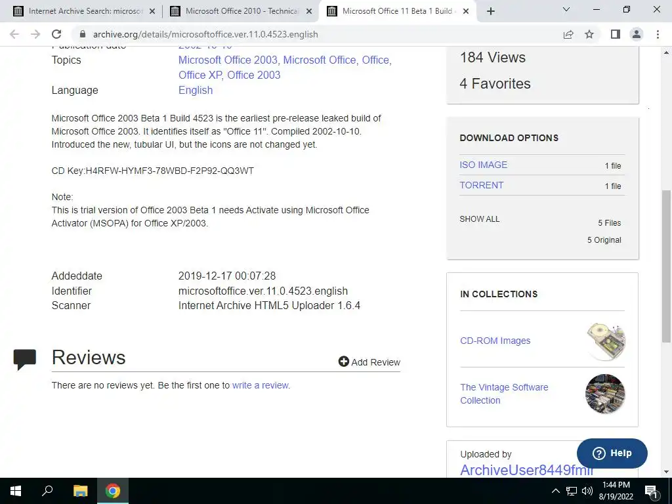Image resolution: width=672 pixels, height=504 pixels.
Task: Close the Microsoft Office 11 Beta 1 tab
Action: point(467,12)
